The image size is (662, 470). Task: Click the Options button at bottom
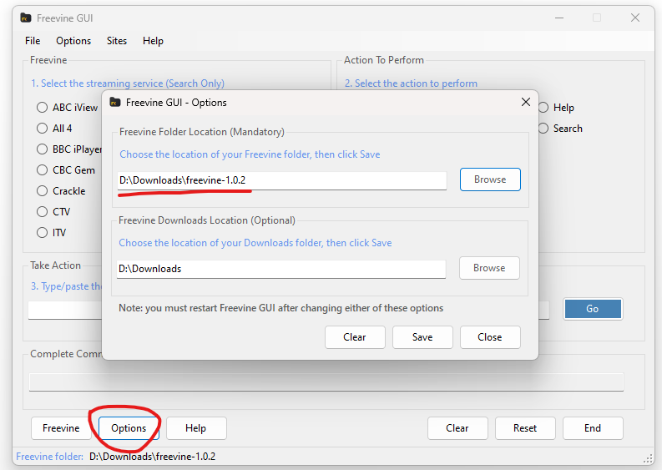(x=129, y=428)
